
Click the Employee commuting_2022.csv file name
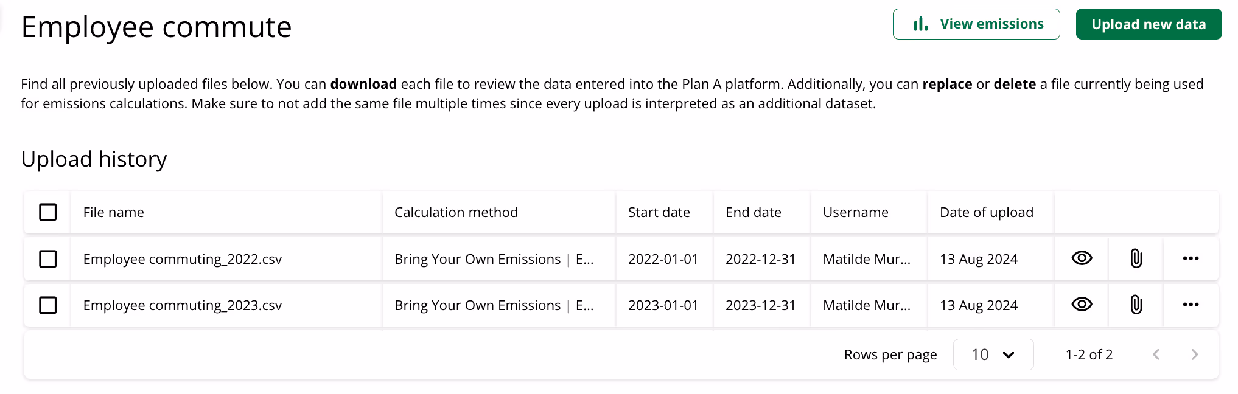coord(183,259)
